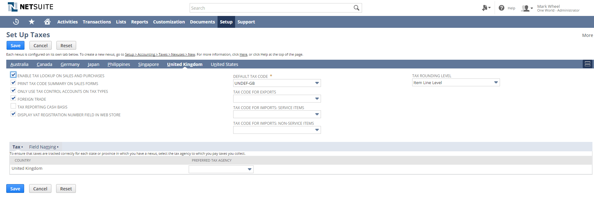Toggle Only Use Tax Control Accounts checkbox

13,90
